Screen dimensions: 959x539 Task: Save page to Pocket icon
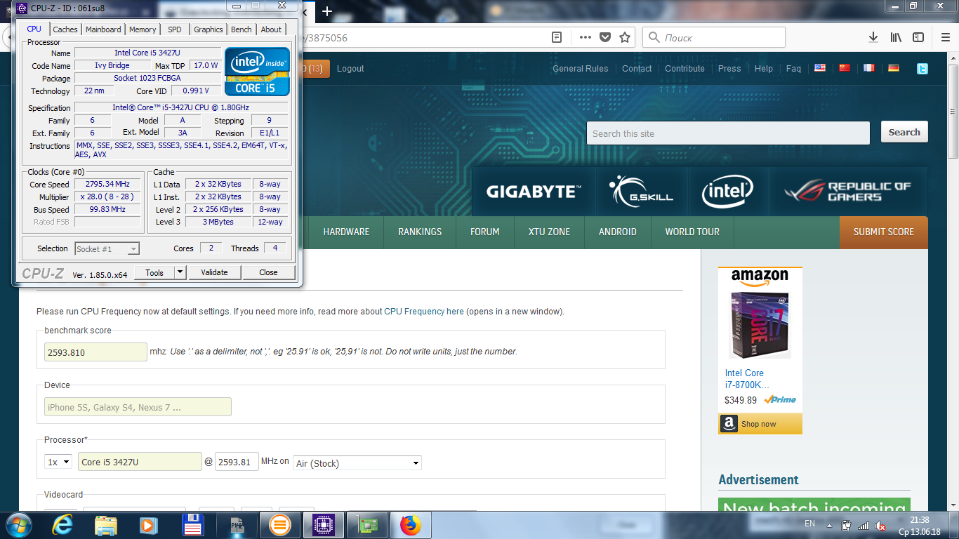pos(605,37)
